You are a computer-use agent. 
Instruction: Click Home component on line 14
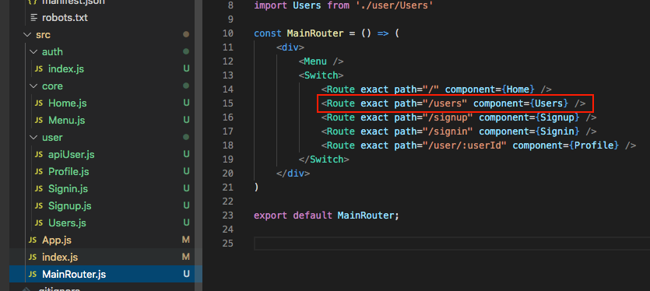518,89
